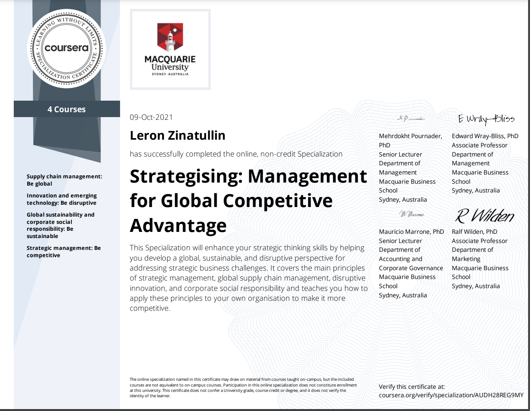
Task: Click the "4 Courses" banner
Action: coord(67,109)
